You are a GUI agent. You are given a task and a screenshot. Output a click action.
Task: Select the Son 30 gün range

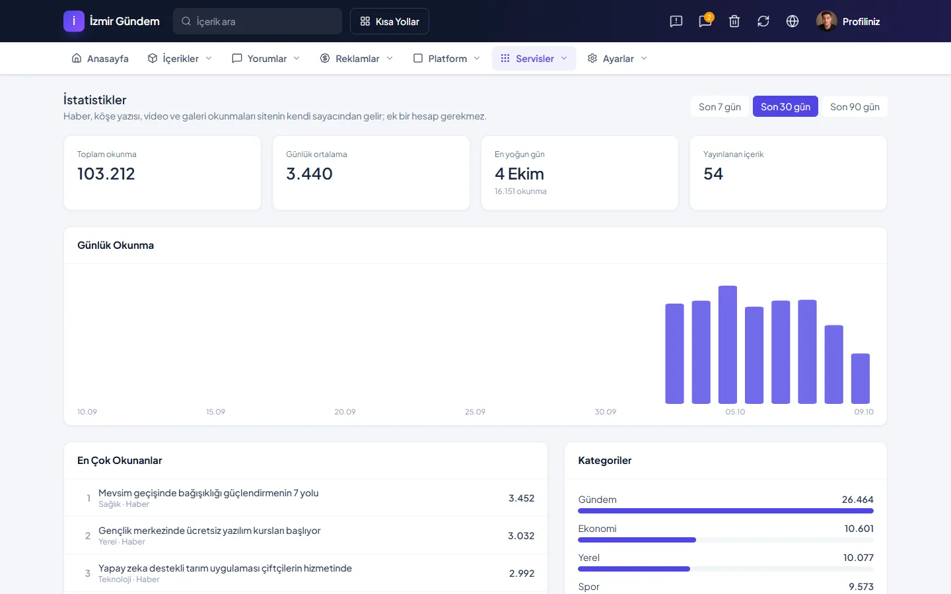[785, 107]
